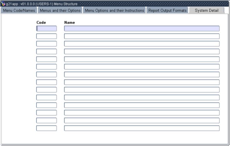Click the Name column header label
Screen dimensions: 230x146
pyautogui.click(x=69, y=23)
